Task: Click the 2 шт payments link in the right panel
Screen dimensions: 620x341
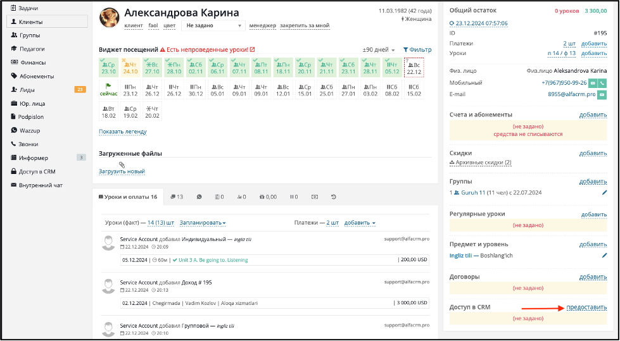Action: (x=569, y=44)
